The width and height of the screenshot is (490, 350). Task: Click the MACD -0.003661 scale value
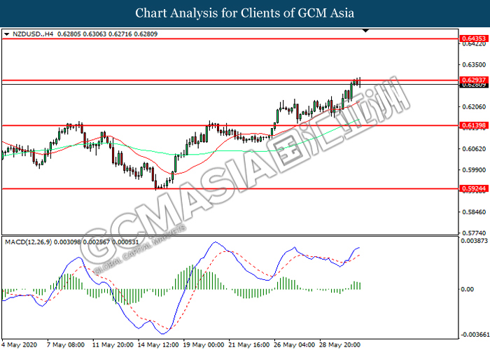[x=475, y=335]
